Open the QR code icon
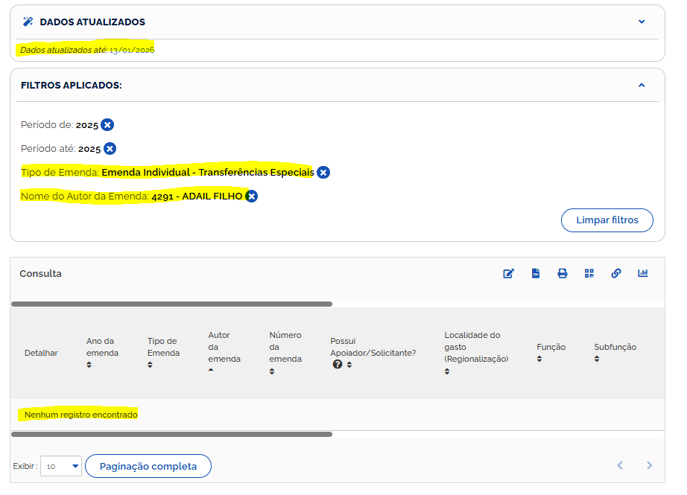687x495 pixels. coord(589,273)
